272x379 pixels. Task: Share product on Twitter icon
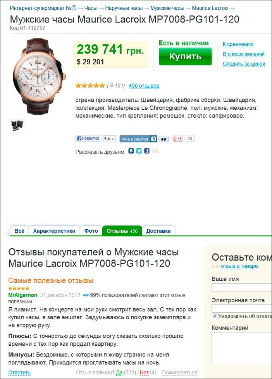[x=139, y=151]
